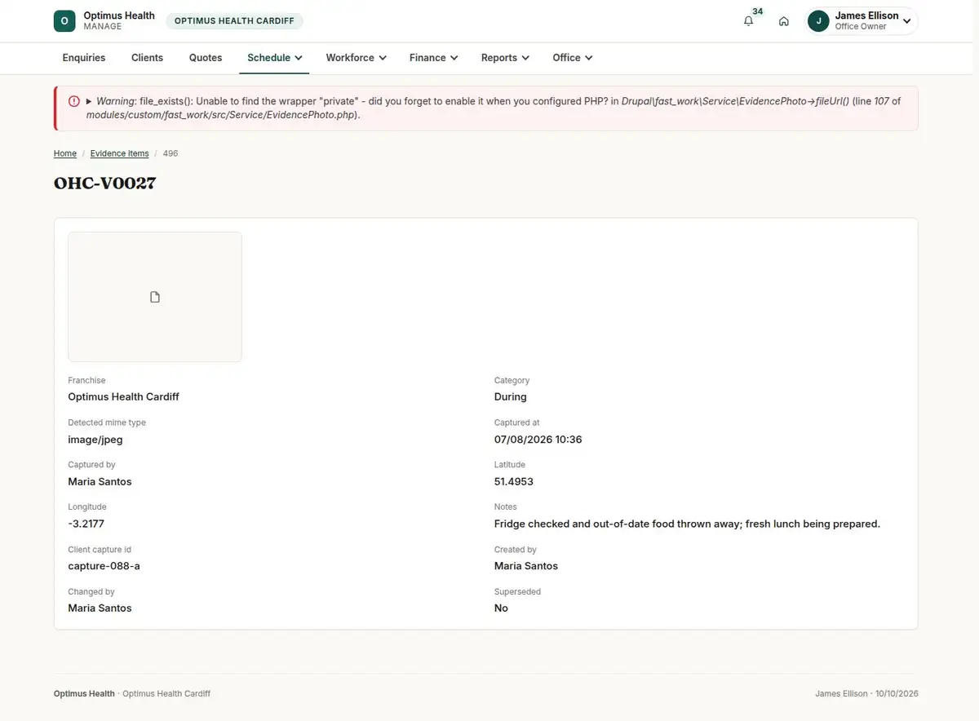Select the Created by value Maria Santos
The image size is (979, 721).
526,566
